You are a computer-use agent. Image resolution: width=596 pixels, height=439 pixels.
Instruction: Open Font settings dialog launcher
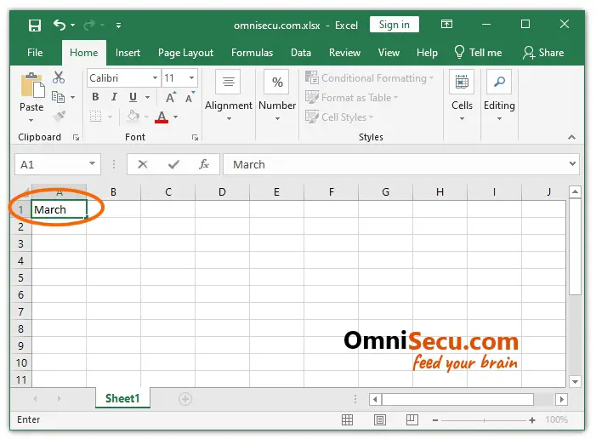pyautogui.click(x=195, y=137)
